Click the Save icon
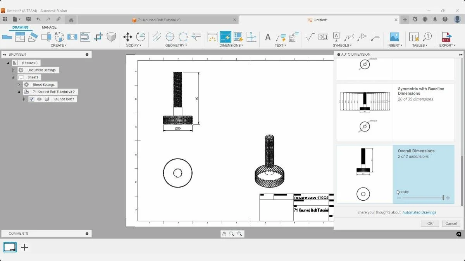465x261 pixels. (28, 19)
